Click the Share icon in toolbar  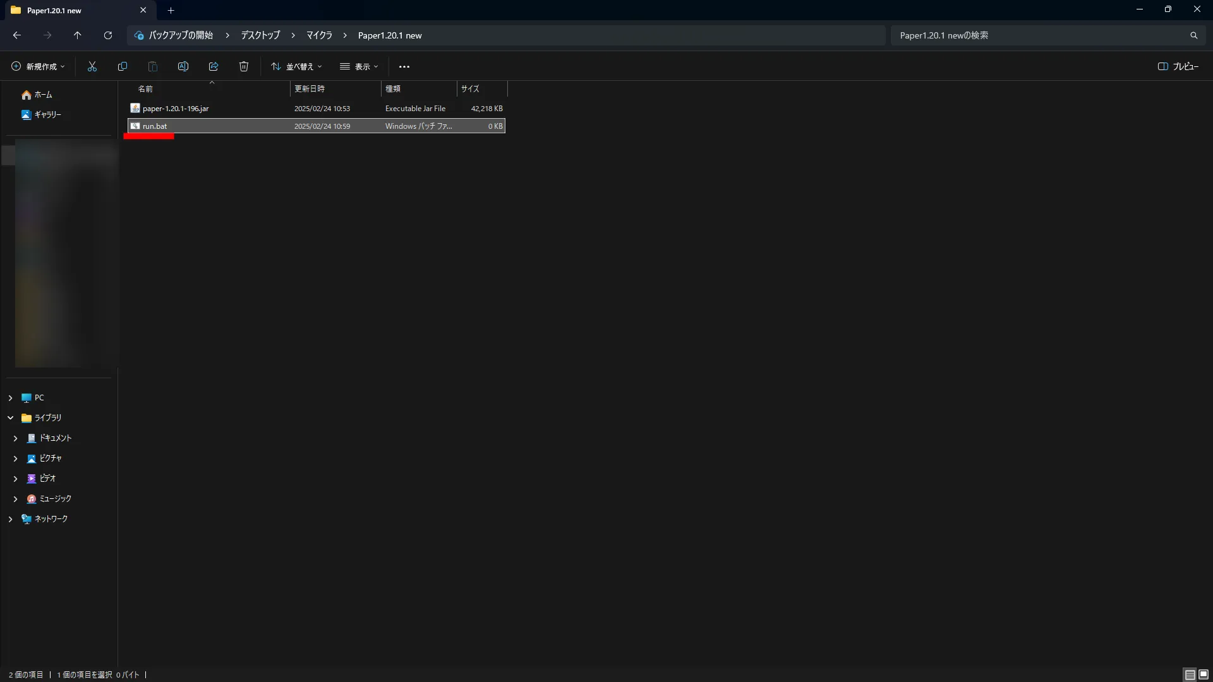coord(214,66)
